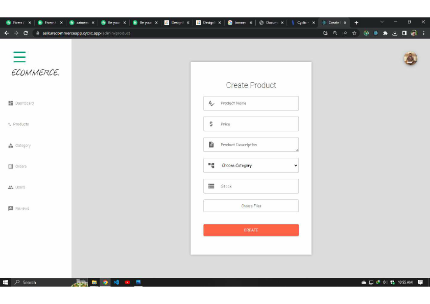This screenshot has width=430, height=304.
Task: Open the extensions puzzle icon
Action: point(385,33)
